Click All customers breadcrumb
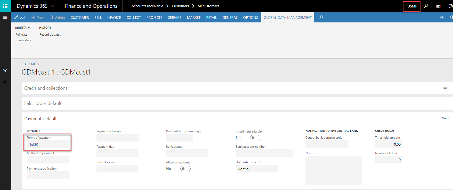The image size is (453, 190). 208,6
